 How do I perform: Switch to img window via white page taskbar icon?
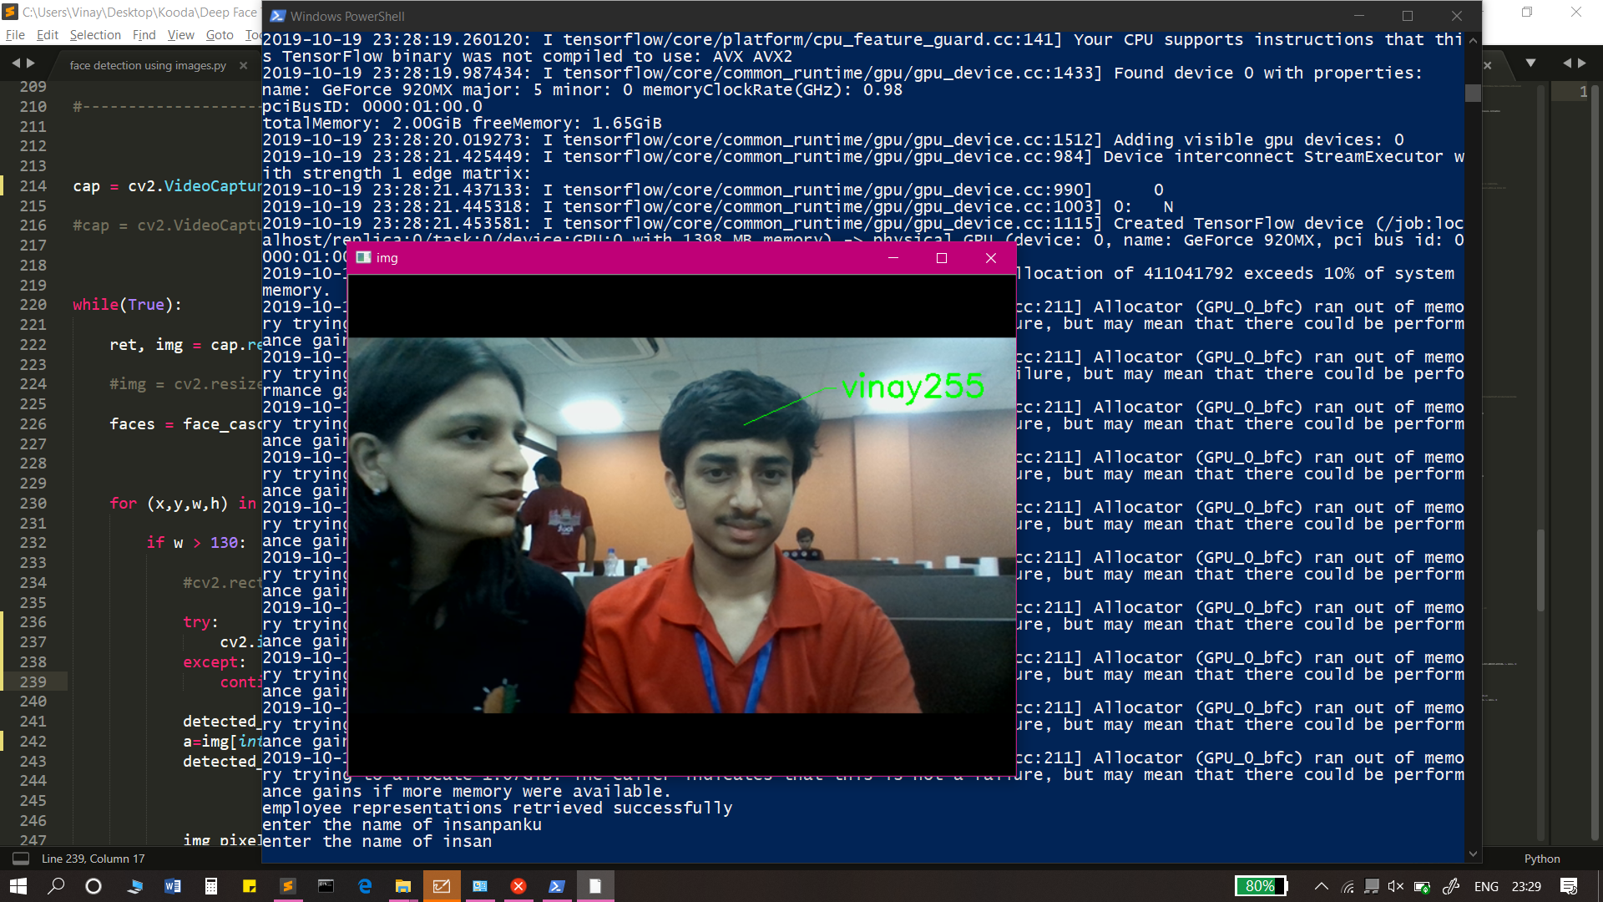coord(595,886)
